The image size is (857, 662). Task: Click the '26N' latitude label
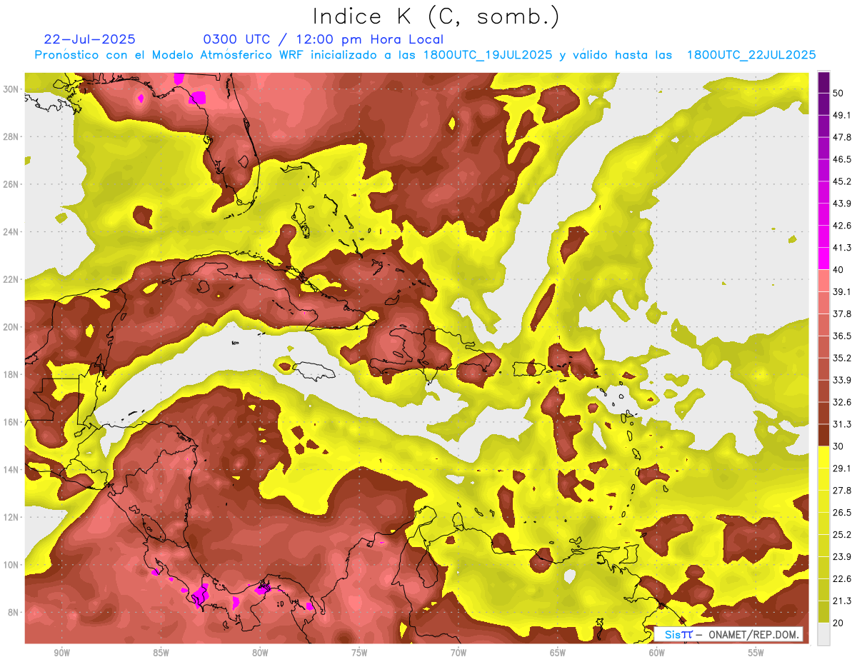click(x=12, y=184)
